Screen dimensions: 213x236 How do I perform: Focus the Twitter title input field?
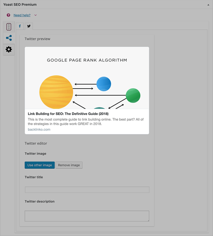(x=87, y=190)
